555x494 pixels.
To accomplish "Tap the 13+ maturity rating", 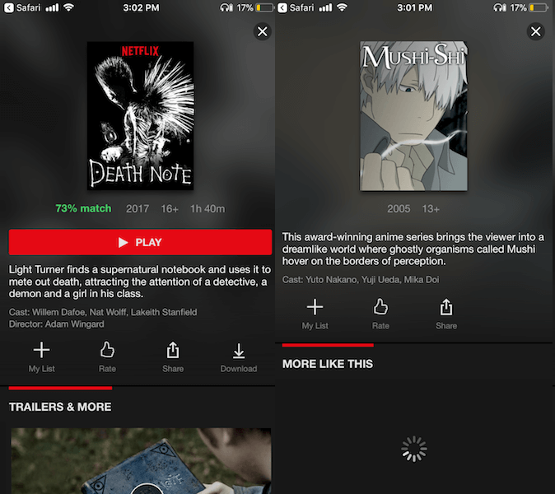I will pyautogui.click(x=431, y=209).
